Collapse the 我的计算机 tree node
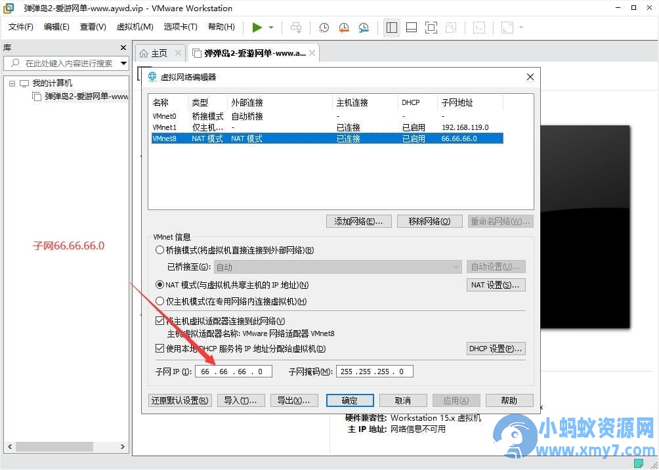The image size is (659, 470). [x=12, y=83]
